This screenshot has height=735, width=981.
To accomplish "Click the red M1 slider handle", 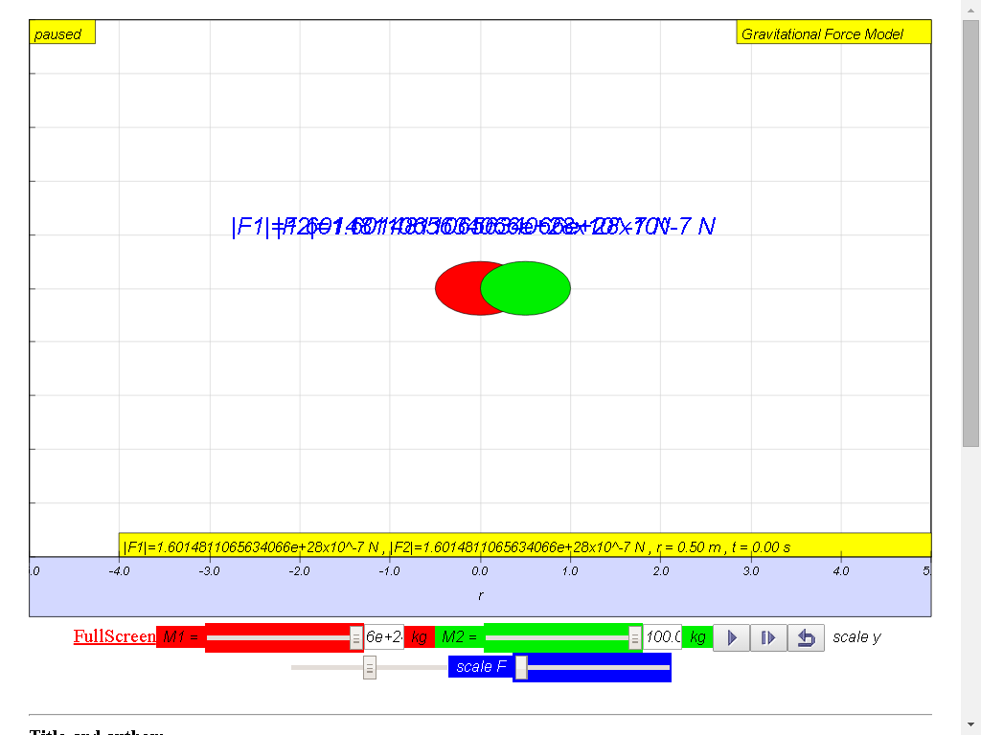I will pos(356,637).
